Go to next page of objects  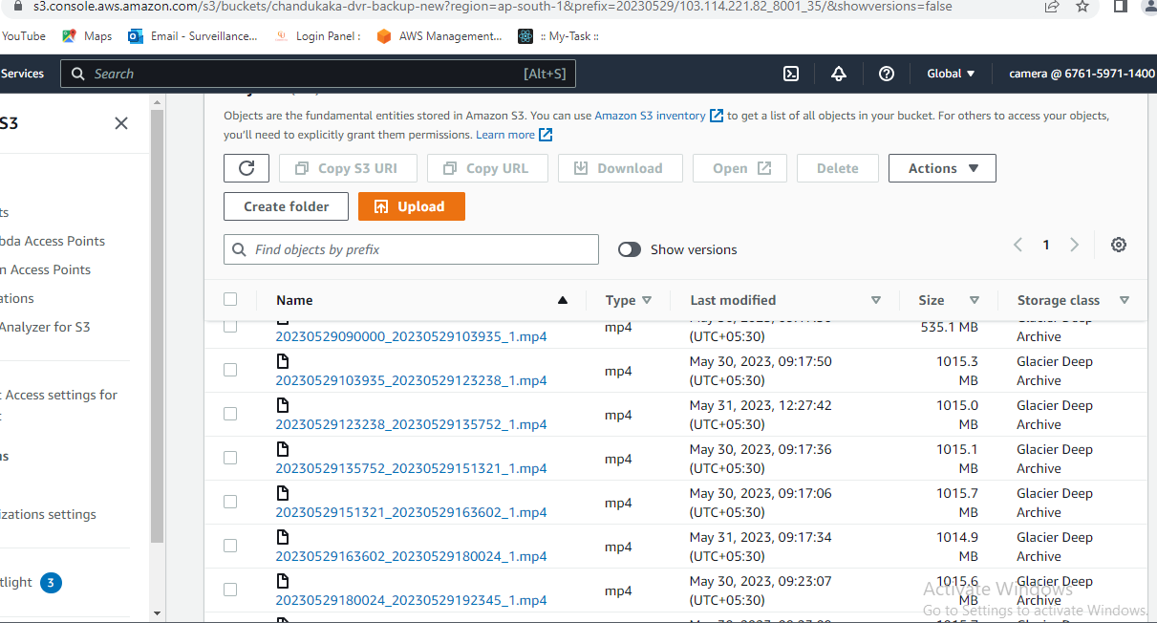(x=1075, y=245)
